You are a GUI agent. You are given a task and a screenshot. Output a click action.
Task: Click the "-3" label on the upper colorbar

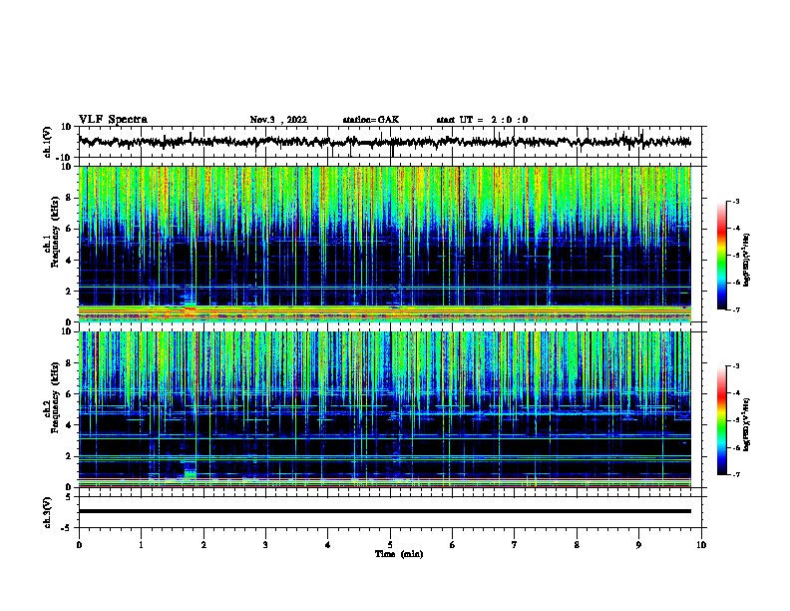[x=735, y=202]
